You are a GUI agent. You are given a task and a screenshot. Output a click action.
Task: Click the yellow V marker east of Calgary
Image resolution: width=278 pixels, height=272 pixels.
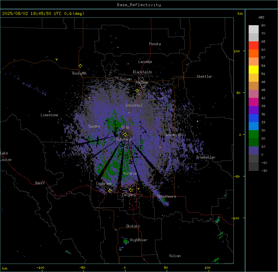pos(138,189)
